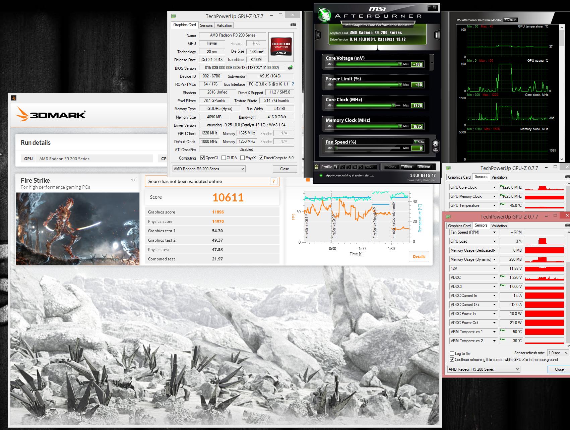Select the Graphics Card tab in the main GPU-Z window
The width and height of the screenshot is (570, 430).
point(184,25)
